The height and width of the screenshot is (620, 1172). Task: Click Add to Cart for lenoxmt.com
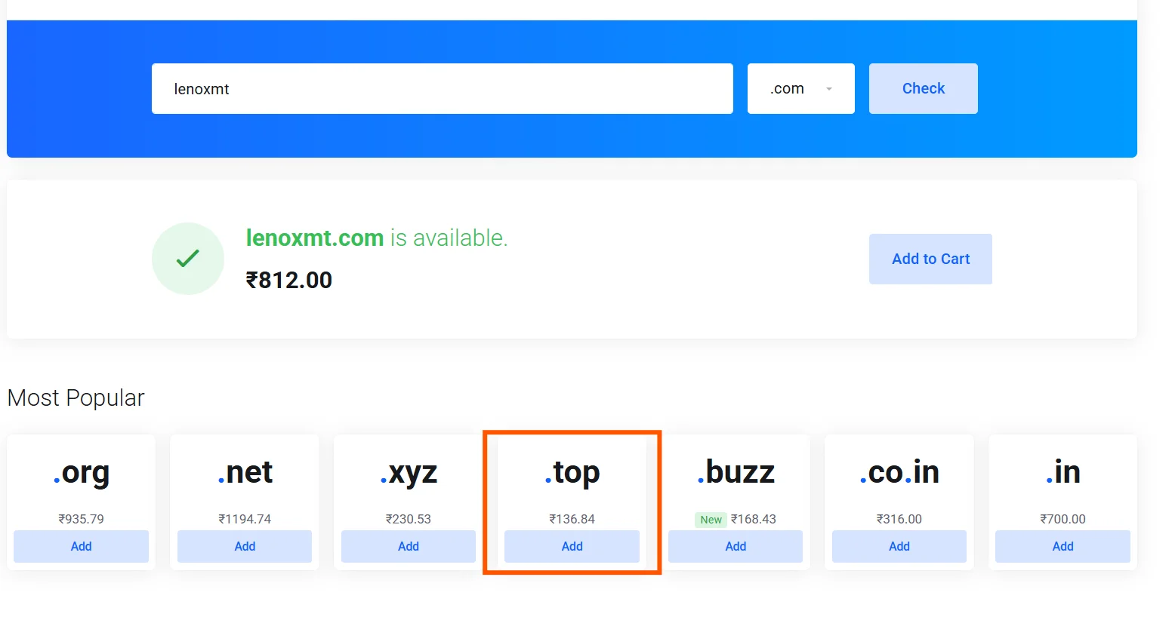coord(930,259)
